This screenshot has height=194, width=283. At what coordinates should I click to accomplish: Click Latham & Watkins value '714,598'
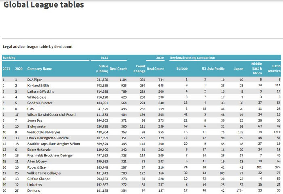tap(102, 91)
